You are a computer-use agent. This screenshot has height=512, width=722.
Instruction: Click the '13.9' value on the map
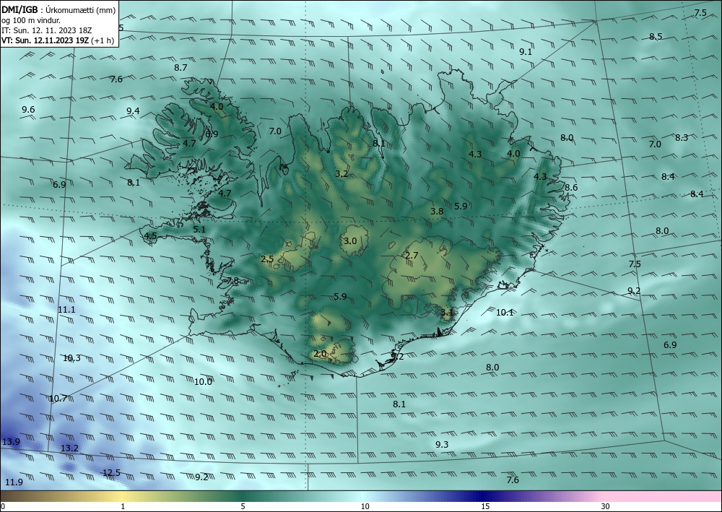(x=11, y=442)
